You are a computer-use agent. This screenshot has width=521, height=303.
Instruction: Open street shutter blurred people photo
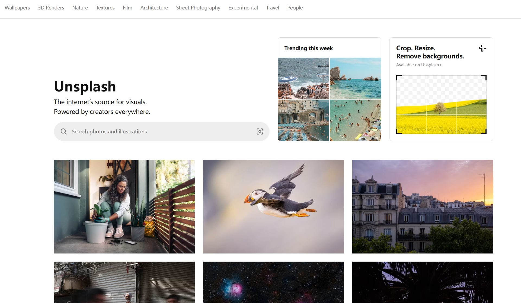pyautogui.click(x=124, y=282)
